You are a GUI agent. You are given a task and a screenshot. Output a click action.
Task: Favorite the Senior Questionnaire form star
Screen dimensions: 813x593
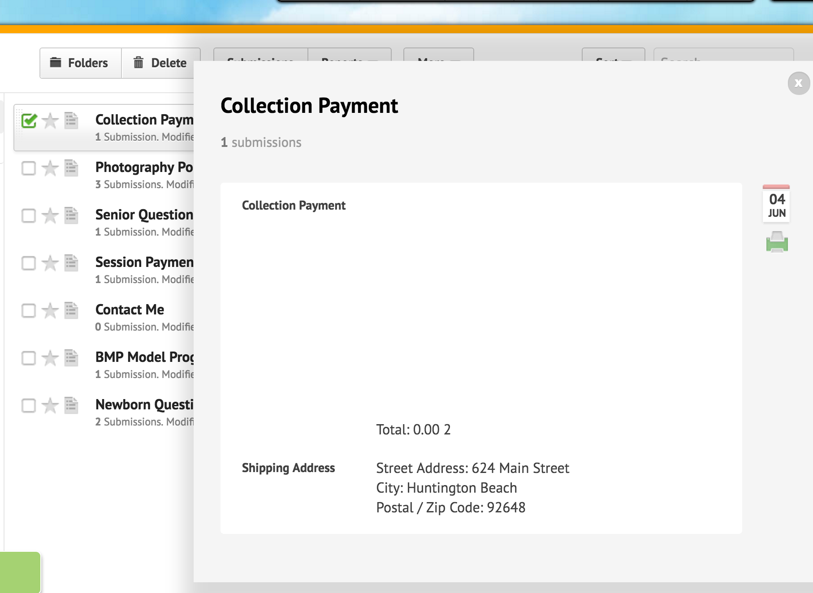pyautogui.click(x=50, y=215)
